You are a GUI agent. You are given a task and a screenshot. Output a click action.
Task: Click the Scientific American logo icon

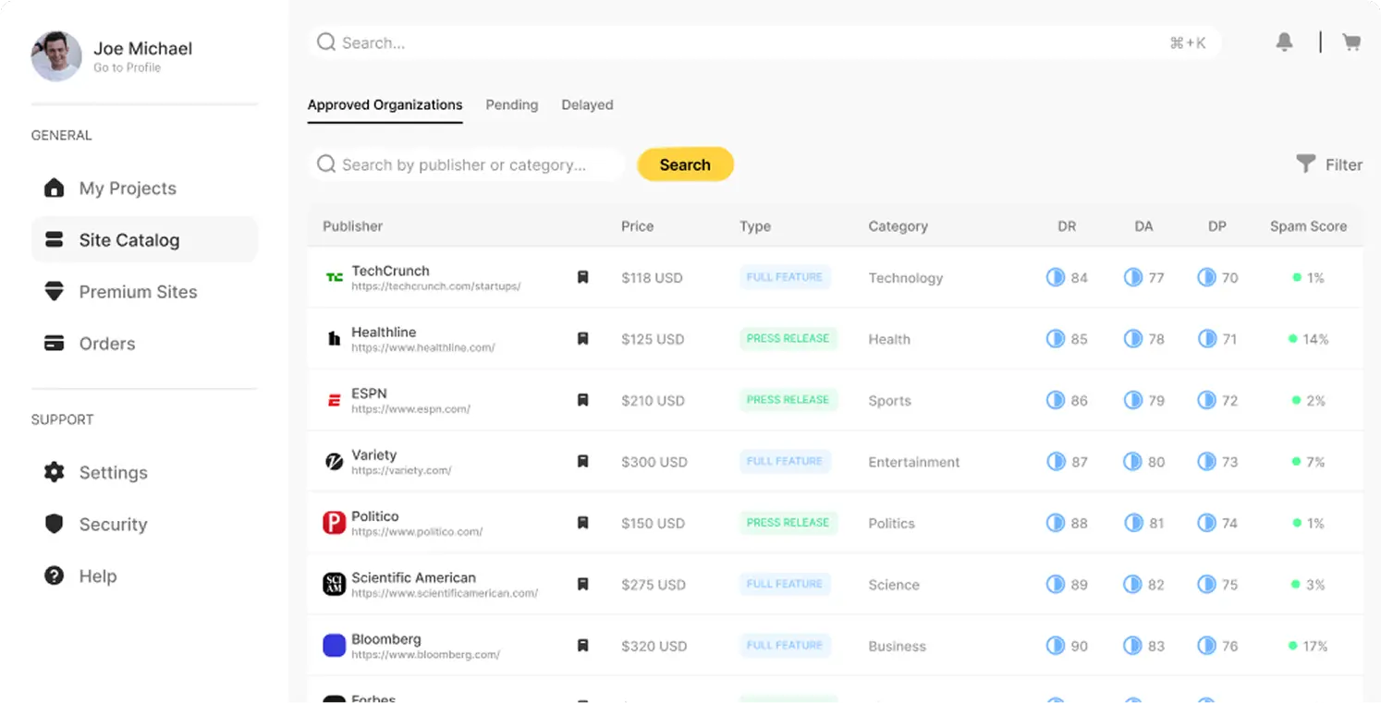coord(334,584)
